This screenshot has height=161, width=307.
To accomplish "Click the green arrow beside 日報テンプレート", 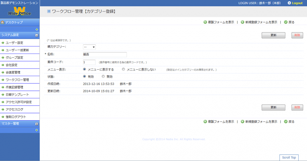I will tap(3, 94).
